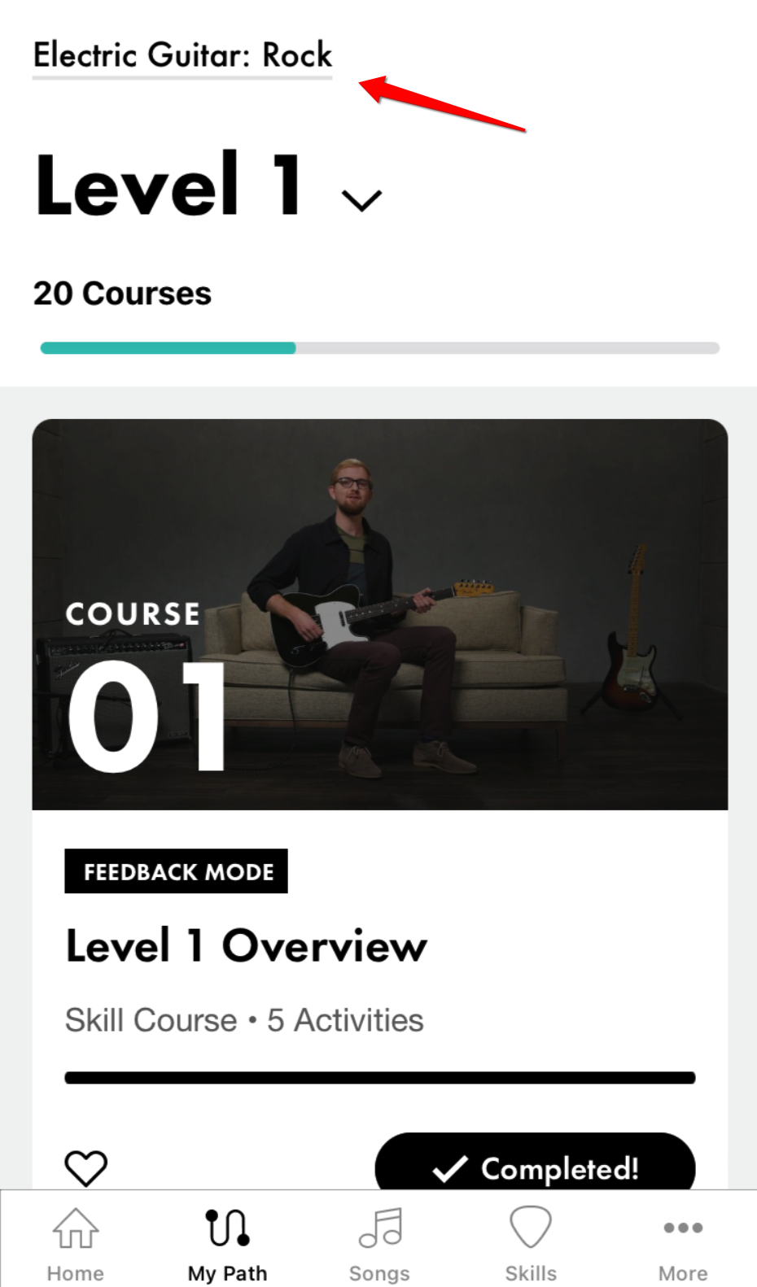Open the Songs music note icon

[380, 1228]
